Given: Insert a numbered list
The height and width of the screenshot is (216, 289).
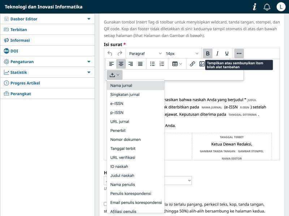Looking at the screenshot, I should click(x=162, y=64).
